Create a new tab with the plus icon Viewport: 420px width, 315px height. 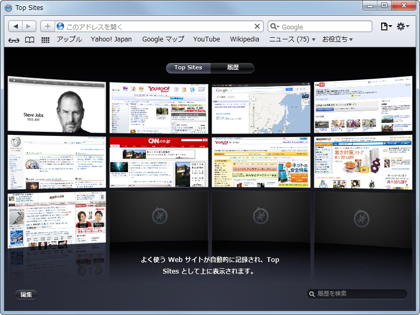[x=47, y=25]
